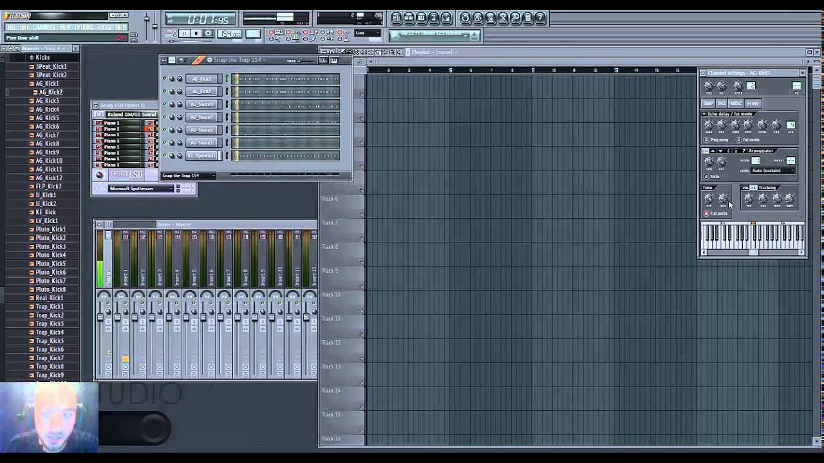824x463 pixels.
Task: Click the question mark in Arpeggiator section
Action: (744, 151)
